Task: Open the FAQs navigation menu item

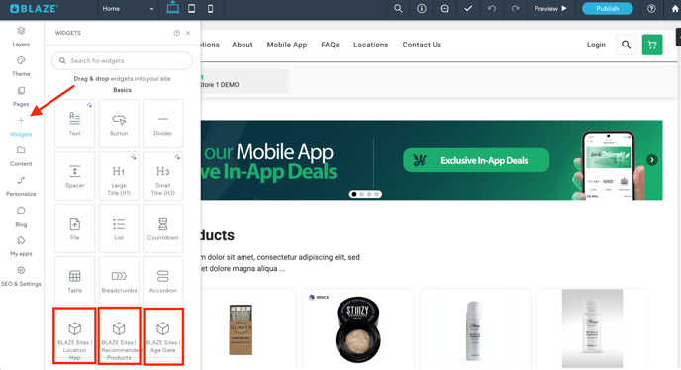Action: click(330, 45)
